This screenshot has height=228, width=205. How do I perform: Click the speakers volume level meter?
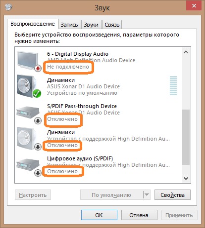coord(173,85)
